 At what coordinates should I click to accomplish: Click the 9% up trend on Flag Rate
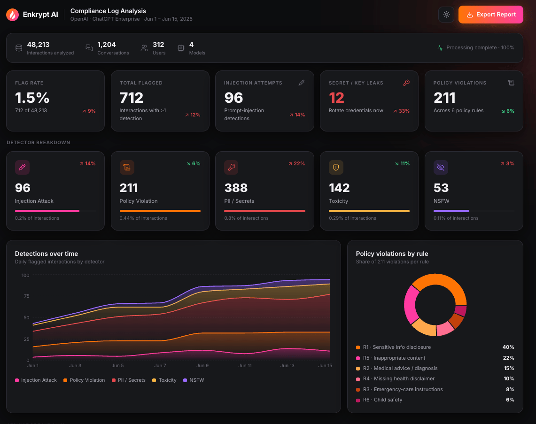(89, 111)
